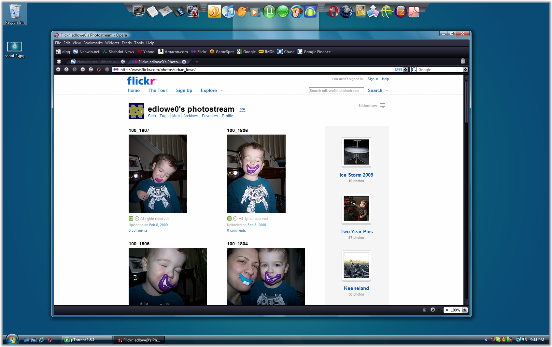This screenshot has height=347, width=552.
Task: Go back using the Back arrow button
Action: (66, 69)
